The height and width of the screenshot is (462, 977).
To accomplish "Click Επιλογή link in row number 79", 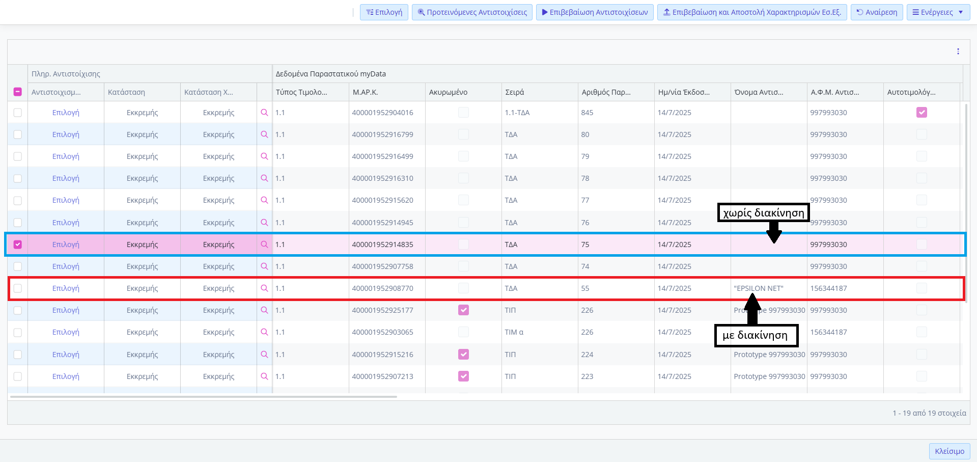I will tap(66, 156).
